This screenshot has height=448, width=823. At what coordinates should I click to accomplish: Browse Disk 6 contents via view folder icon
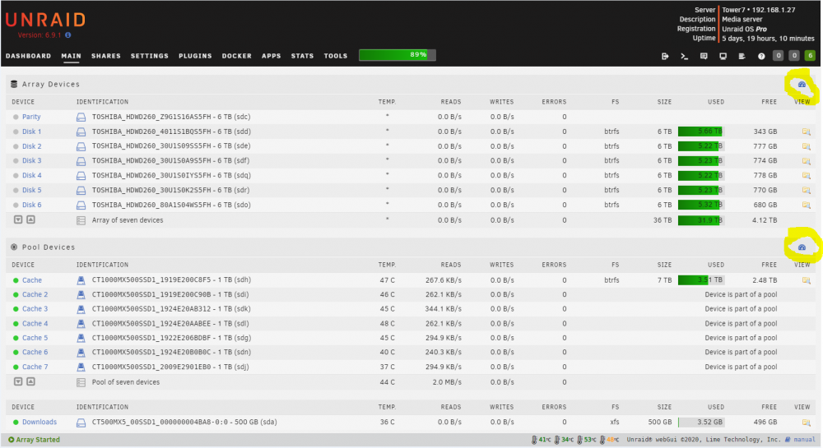tap(806, 206)
